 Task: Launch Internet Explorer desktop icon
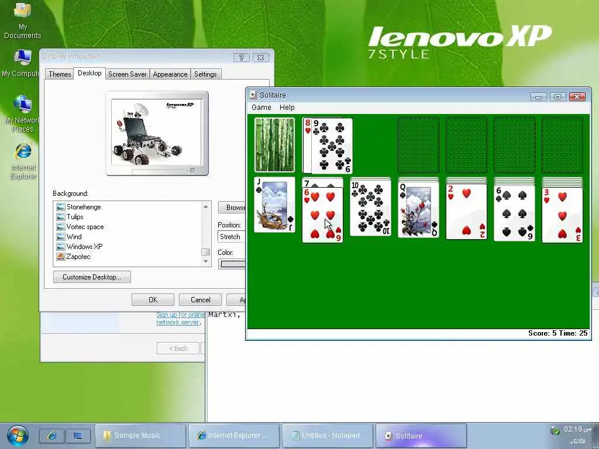[23, 160]
